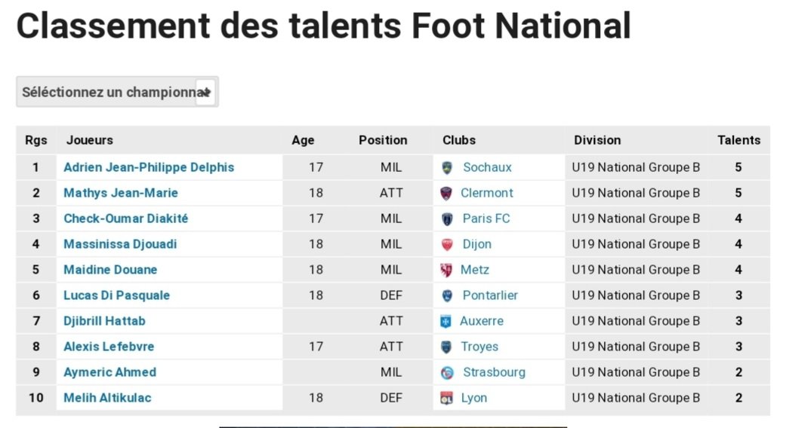Open the Séléctionnez un championnat dropdown

(117, 92)
